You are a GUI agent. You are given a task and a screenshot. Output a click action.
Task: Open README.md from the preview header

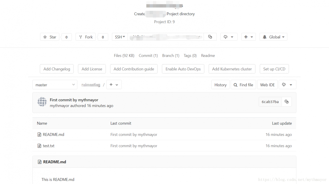[54, 162]
